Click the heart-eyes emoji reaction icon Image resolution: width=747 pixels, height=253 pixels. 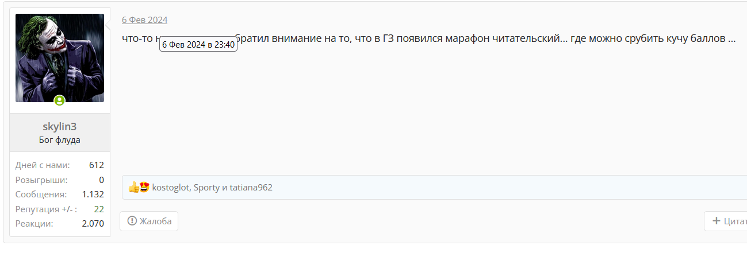pyautogui.click(x=144, y=187)
